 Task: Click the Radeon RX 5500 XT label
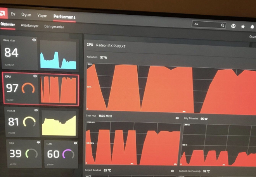[x=111, y=46]
